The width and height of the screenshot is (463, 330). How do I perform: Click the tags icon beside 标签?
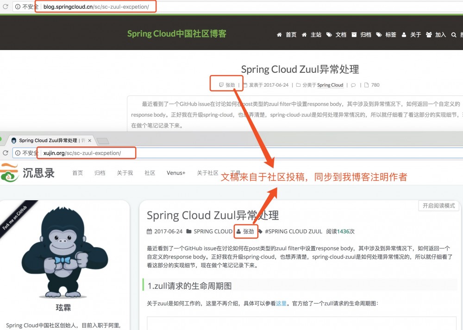[x=379, y=35]
